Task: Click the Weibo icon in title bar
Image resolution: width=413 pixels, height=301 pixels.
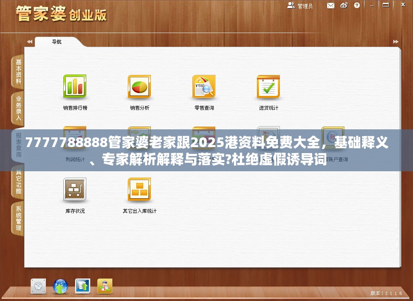Action: [344, 5]
